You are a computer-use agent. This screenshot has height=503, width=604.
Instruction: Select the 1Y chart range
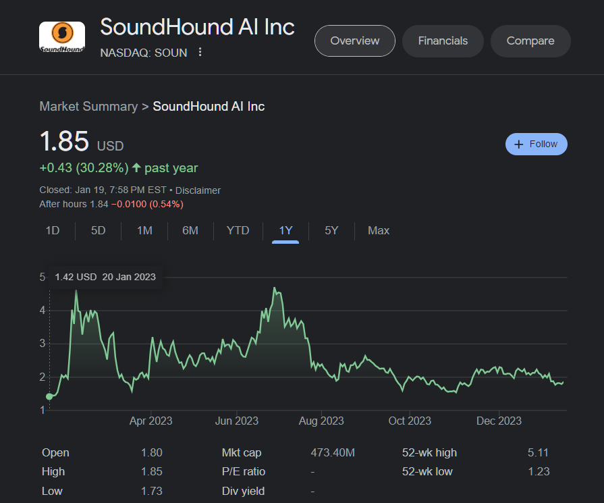click(285, 230)
